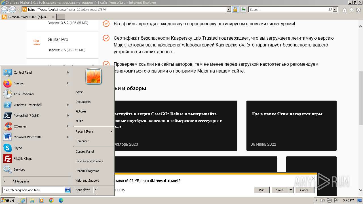Open media player taskbar icon
The width and height of the screenshot is (363, 204).
[42, 200]
